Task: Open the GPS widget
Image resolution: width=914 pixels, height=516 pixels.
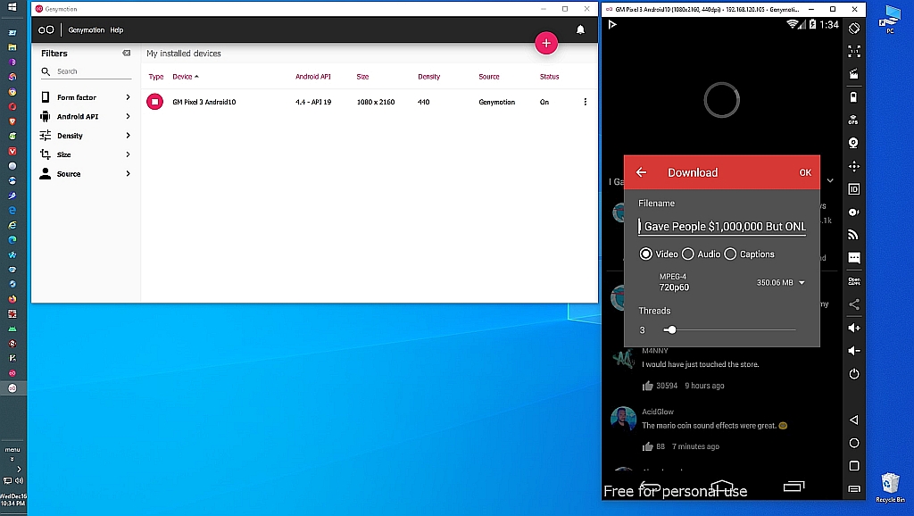Action: click(x=854, y=121)
